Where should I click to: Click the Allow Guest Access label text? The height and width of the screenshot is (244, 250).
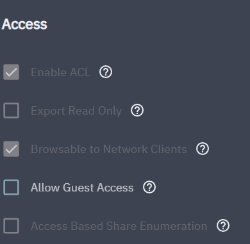[x=82, y=188]
